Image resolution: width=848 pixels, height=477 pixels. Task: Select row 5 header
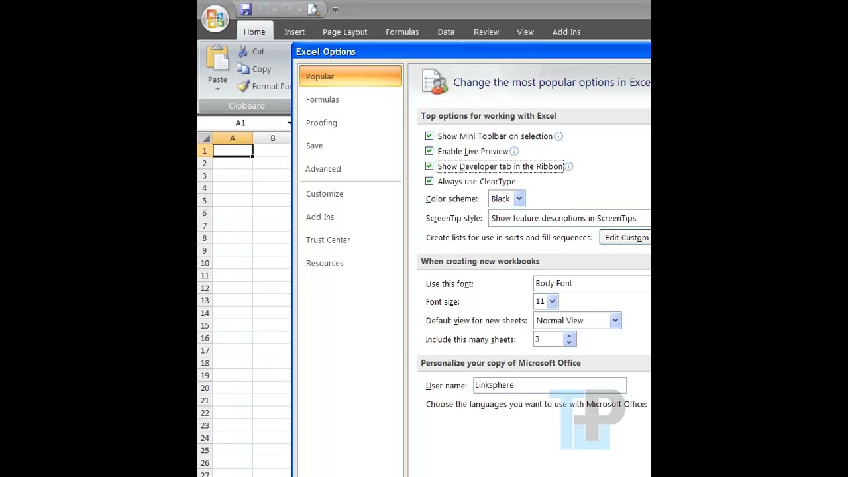[x=205, y=201]
